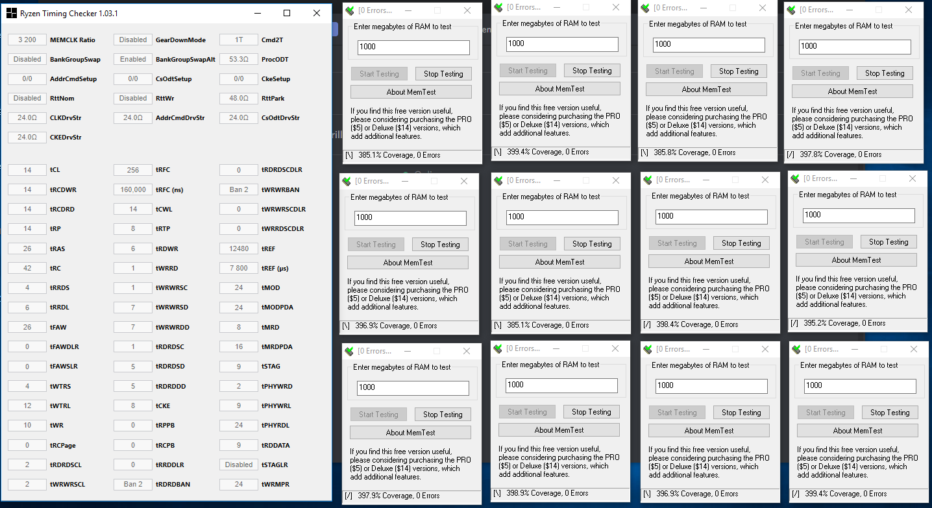Click megabytes input in the 398.9% MemTest window
This screenshot has height=508, width=932.
click(561, 385)
